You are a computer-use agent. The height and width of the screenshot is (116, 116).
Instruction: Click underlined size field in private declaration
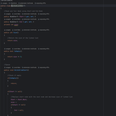(16, 25)
